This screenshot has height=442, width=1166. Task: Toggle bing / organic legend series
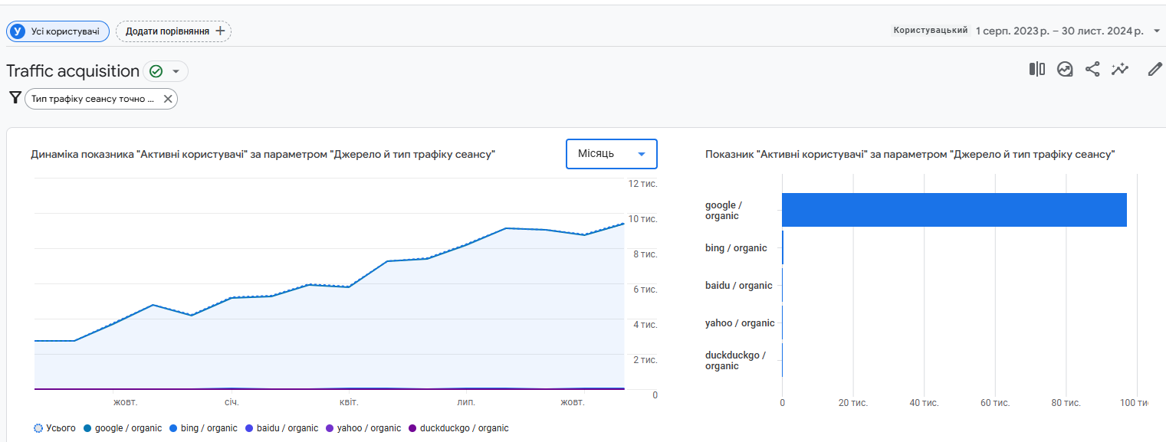coord(203,428)
